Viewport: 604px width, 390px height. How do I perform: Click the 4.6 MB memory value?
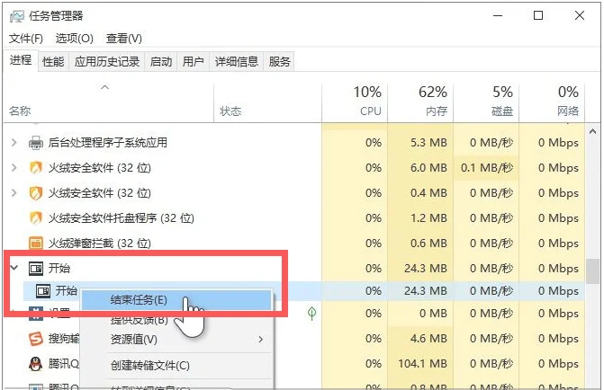[428, 339]
